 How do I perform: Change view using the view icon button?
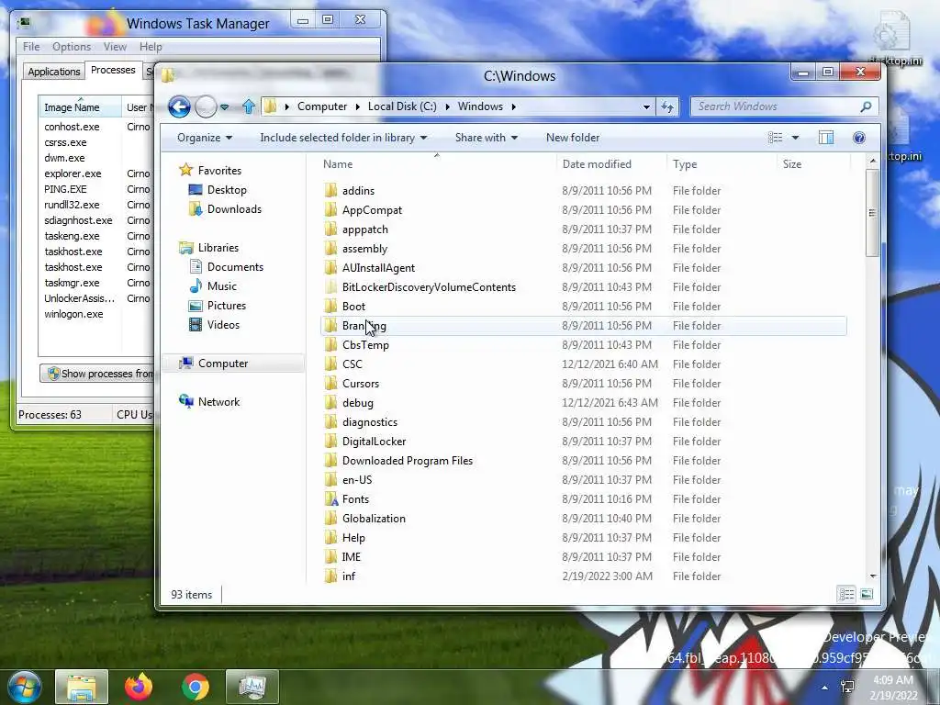(775, 138)
